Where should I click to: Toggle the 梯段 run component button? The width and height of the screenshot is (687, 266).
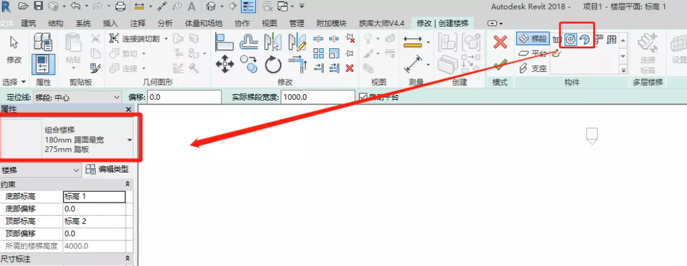(533, 39)
